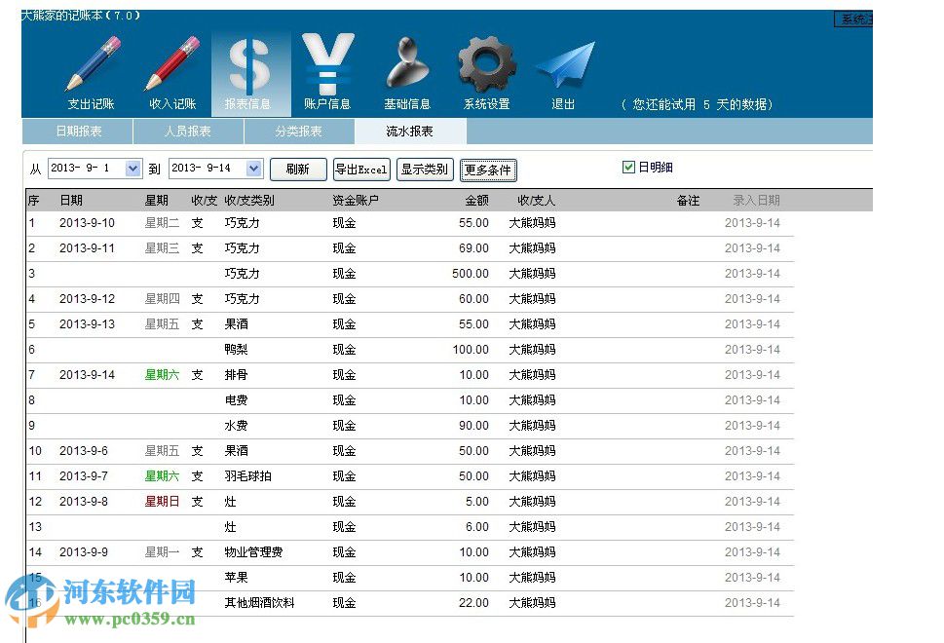Click the 显示类别 show category button

click(426, 168)
